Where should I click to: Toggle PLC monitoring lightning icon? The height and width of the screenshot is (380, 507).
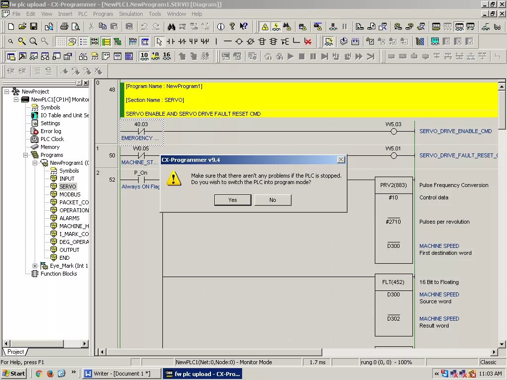[276, 27]
